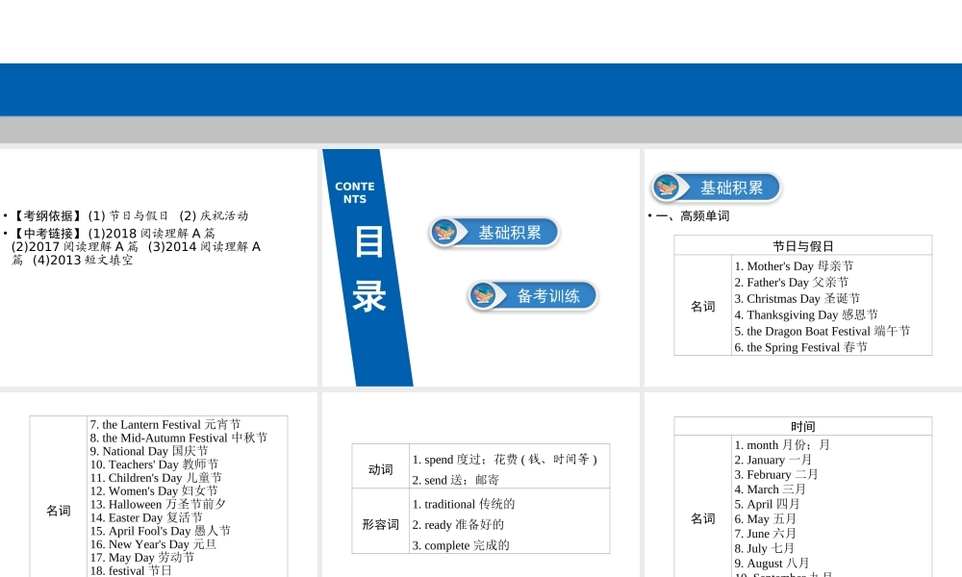
Task: Click the row Christmas Day 圣诞节
Action: pyautogui.click(x=797, y=299)
